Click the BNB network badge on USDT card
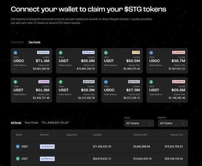This screenshot has height=166, width=202. (136, 52)
